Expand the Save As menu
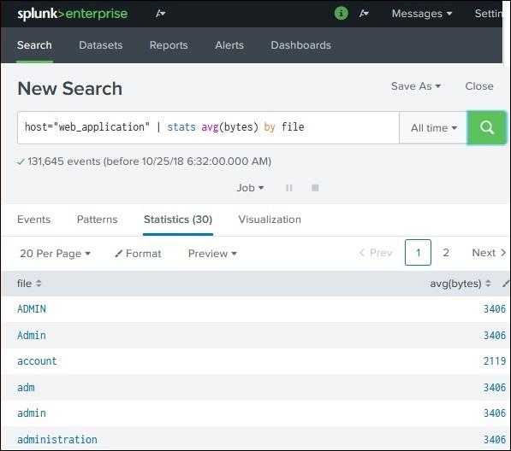The image size is (511, 451). coord(416,86)
